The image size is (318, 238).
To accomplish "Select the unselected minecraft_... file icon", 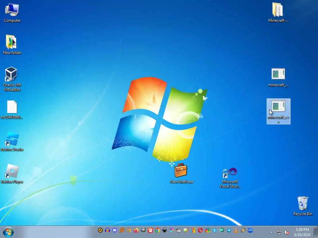I will (x=278, y=77).
